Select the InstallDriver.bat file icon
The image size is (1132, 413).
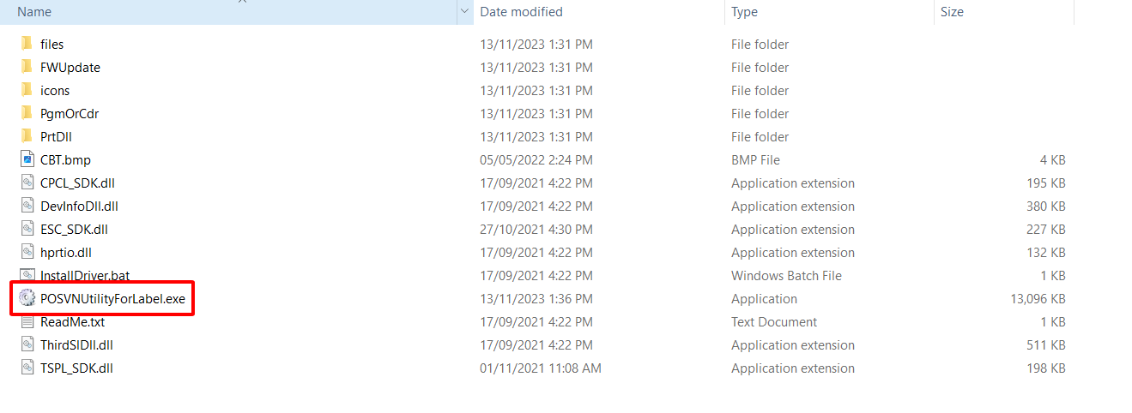click(26, 275)
